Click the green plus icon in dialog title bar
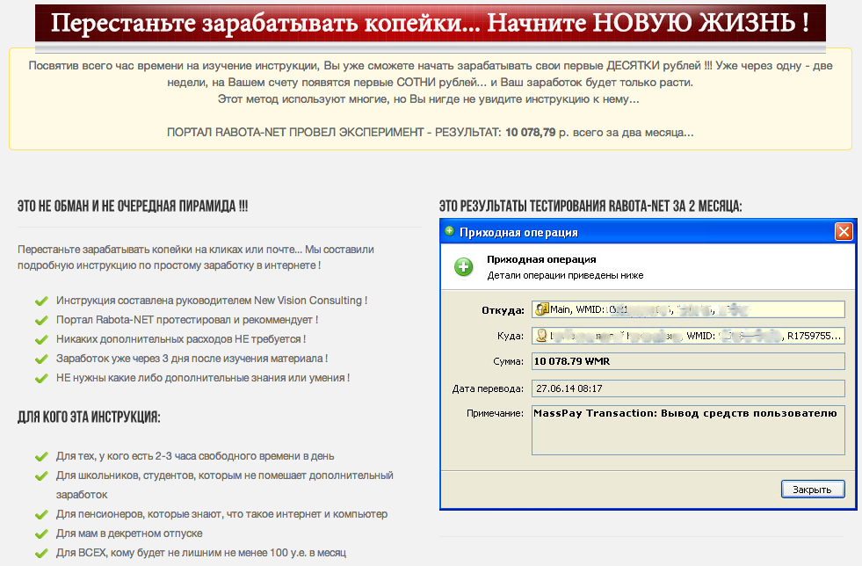Image resolution: width=862 pixels, height=566 pixels. 449,231
